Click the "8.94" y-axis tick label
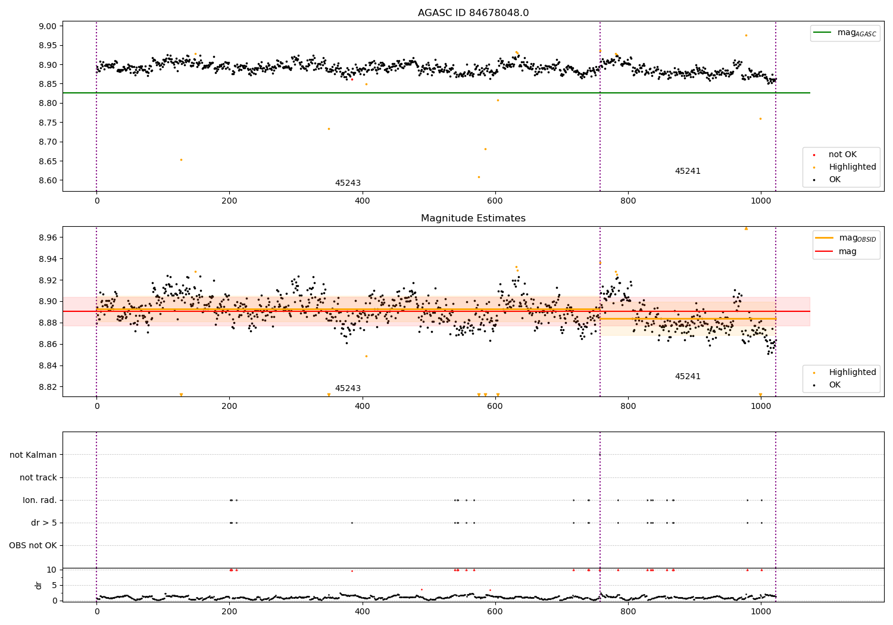 (x=48, y=259)
